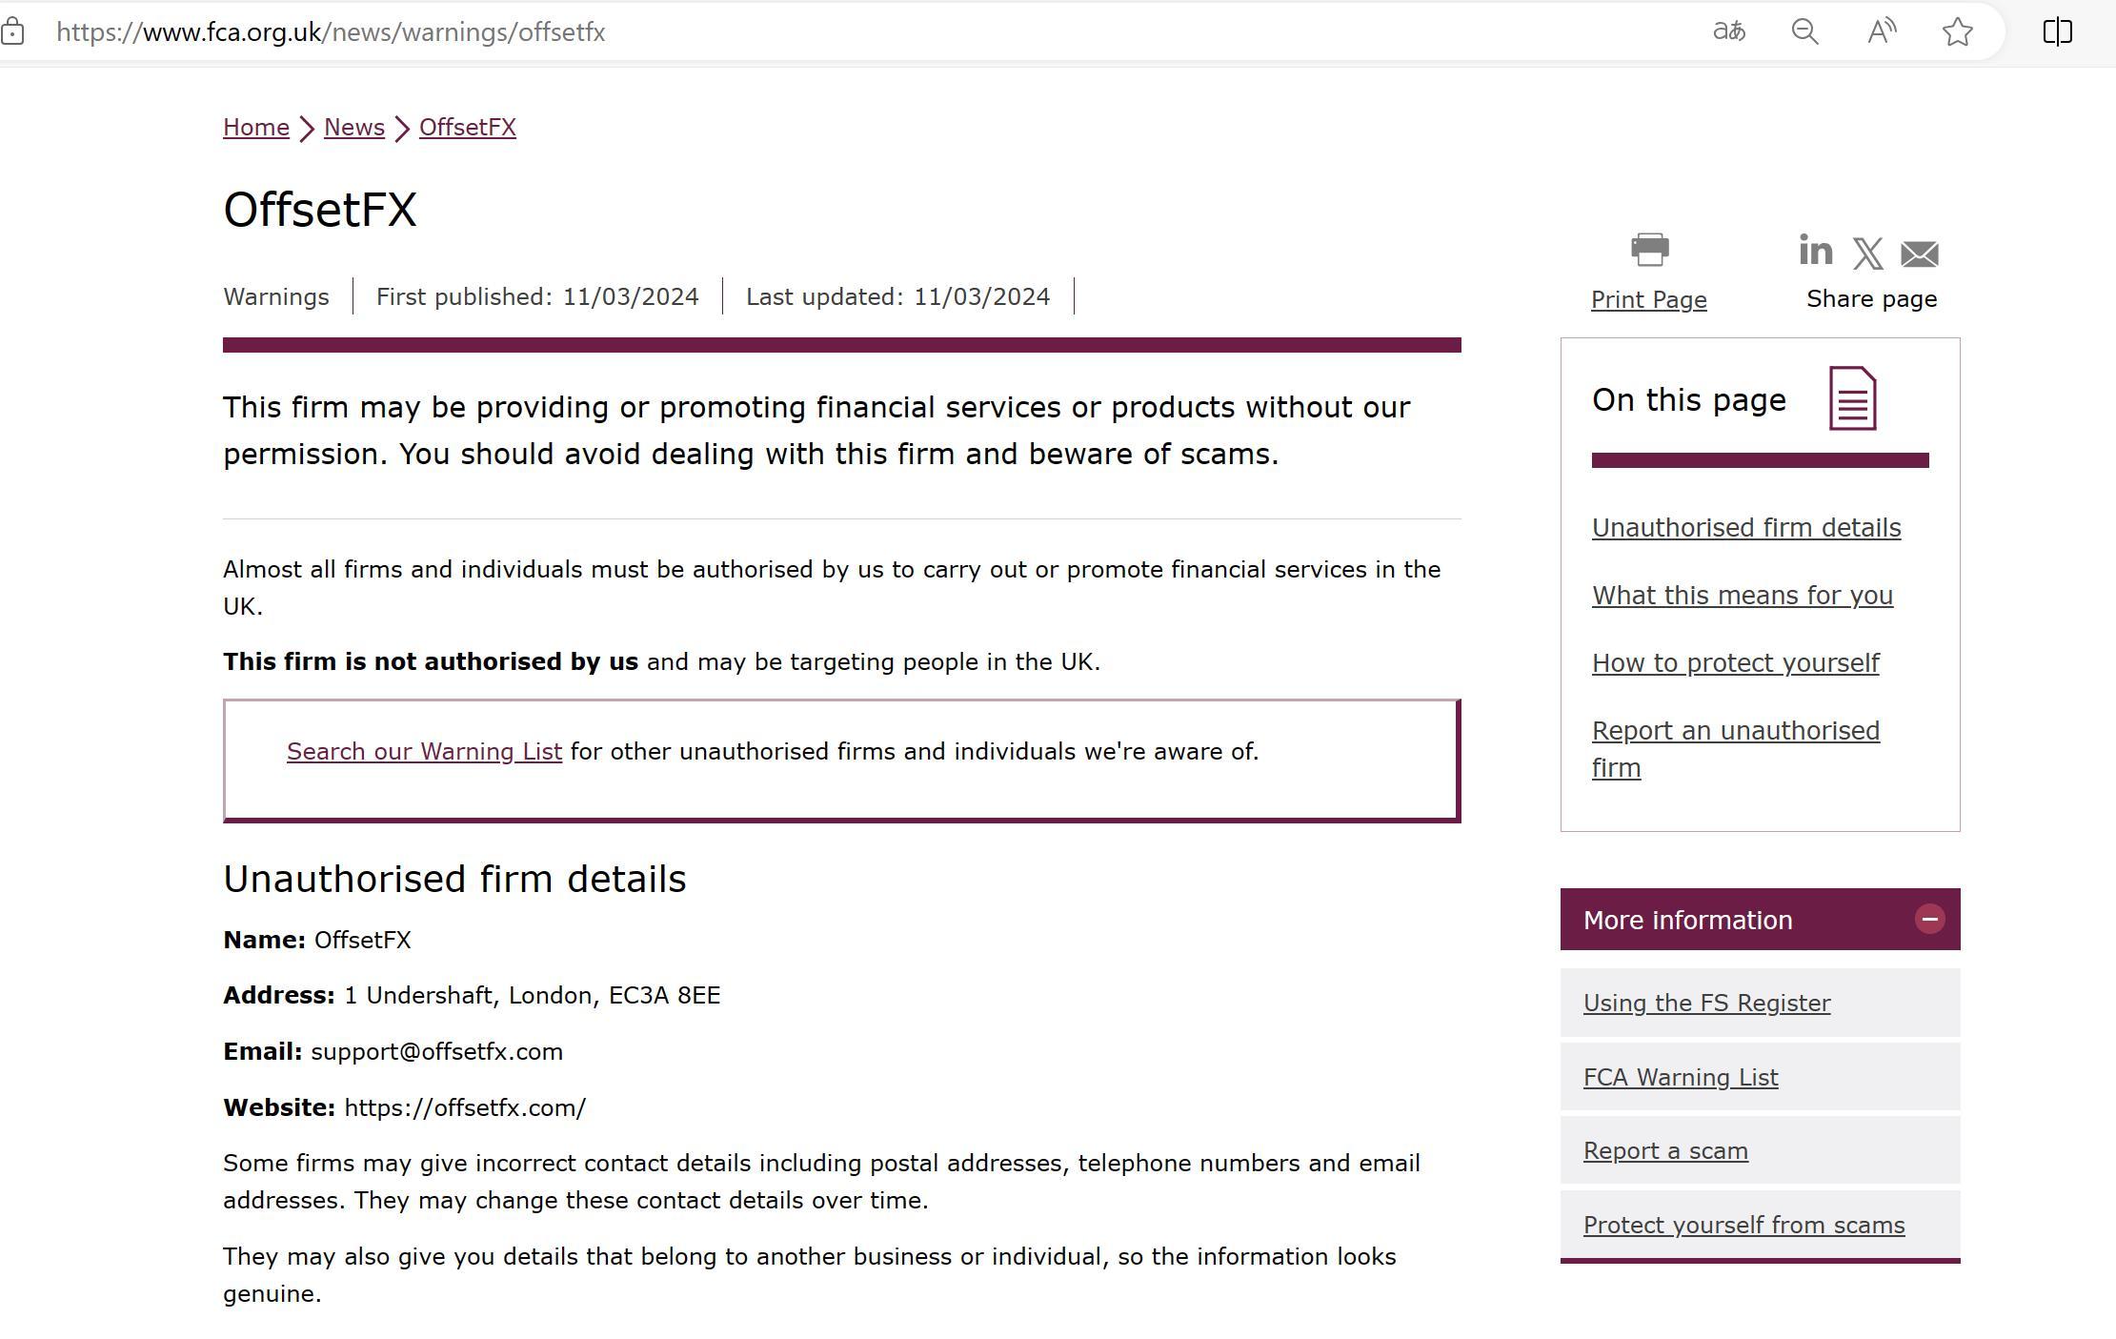Jump to Unauthorised firm details section
The width and height of the screenshot is (2116, 1339).
pos(1745,528)
